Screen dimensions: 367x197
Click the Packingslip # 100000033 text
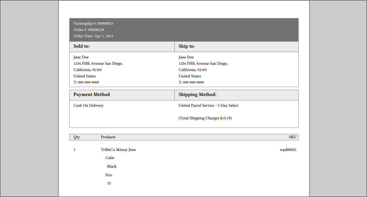click(x=93, y=23)
